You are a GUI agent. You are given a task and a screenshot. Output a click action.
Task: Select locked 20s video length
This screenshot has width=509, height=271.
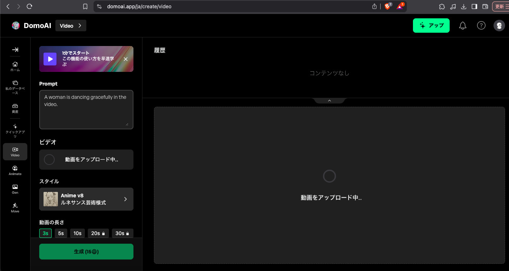tap(98, 233)
